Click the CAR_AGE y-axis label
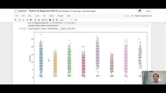Viewport: 166px width, 93px height. [x=30, y=58]
